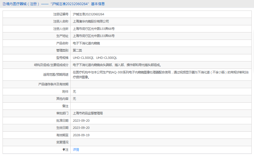Click the 变更情况 label
Screen dimensions: 254x155
point(62,142)
